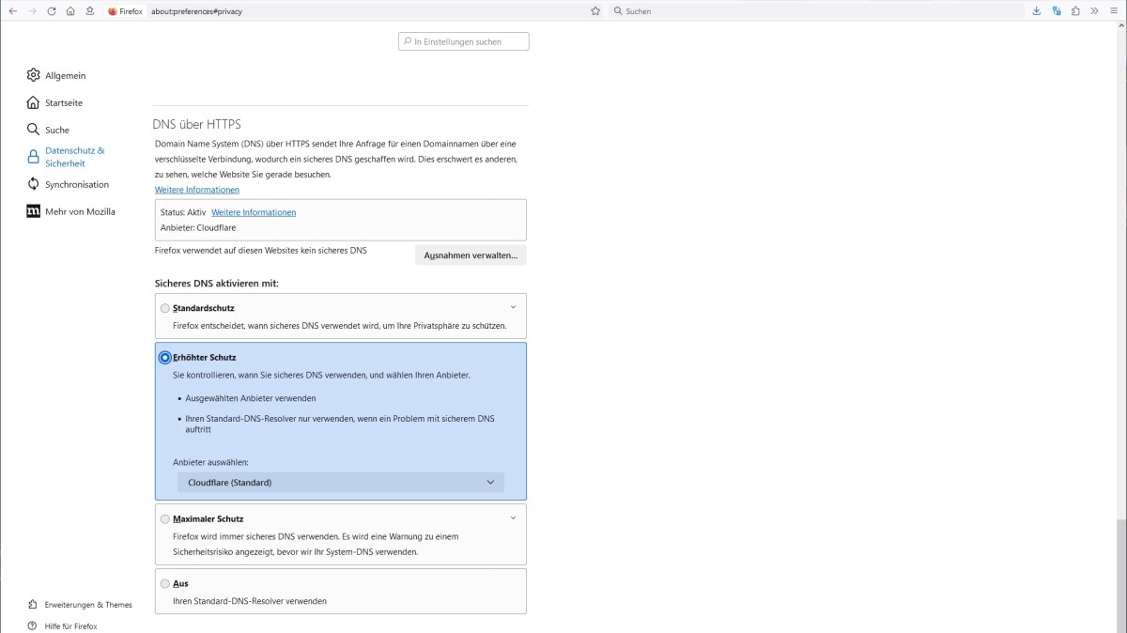Screen dimensions: 1127x633
Task: Click the DNS über HTTPS heading
Action: [x=197, y=124]
